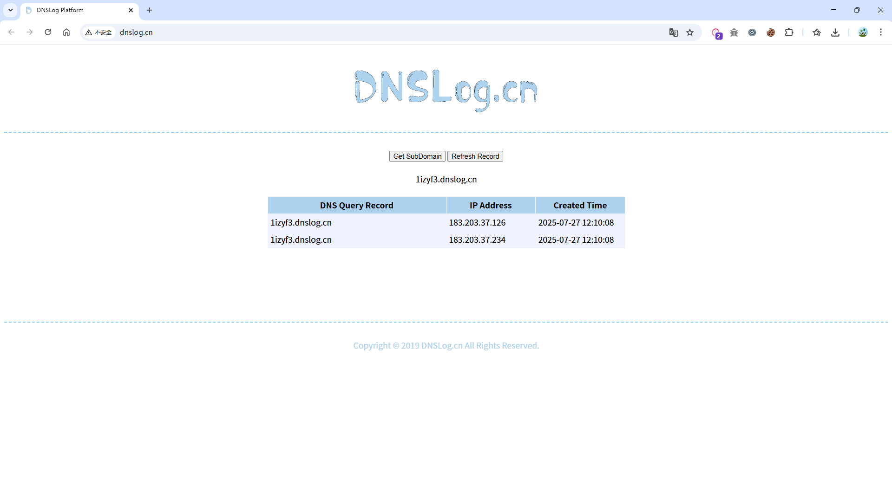Close the DNSLog Platform tab
Image resolution: width=892 pixels, height=479 pixels.
click(131, 10)
